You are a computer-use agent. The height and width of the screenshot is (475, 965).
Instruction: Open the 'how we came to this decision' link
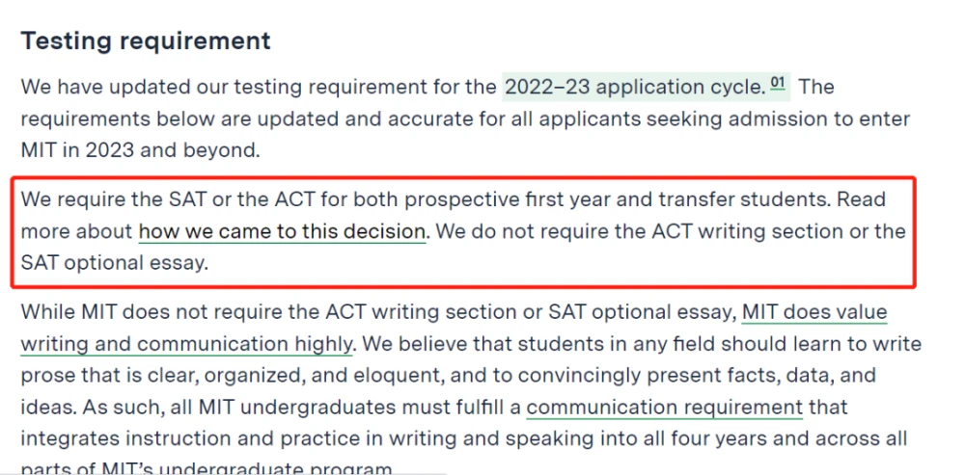(x=282, y=231)
